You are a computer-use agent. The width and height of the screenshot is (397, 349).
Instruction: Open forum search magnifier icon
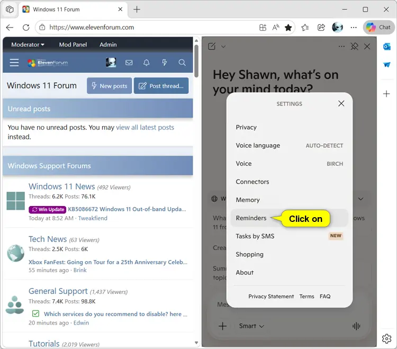[182, 62]
